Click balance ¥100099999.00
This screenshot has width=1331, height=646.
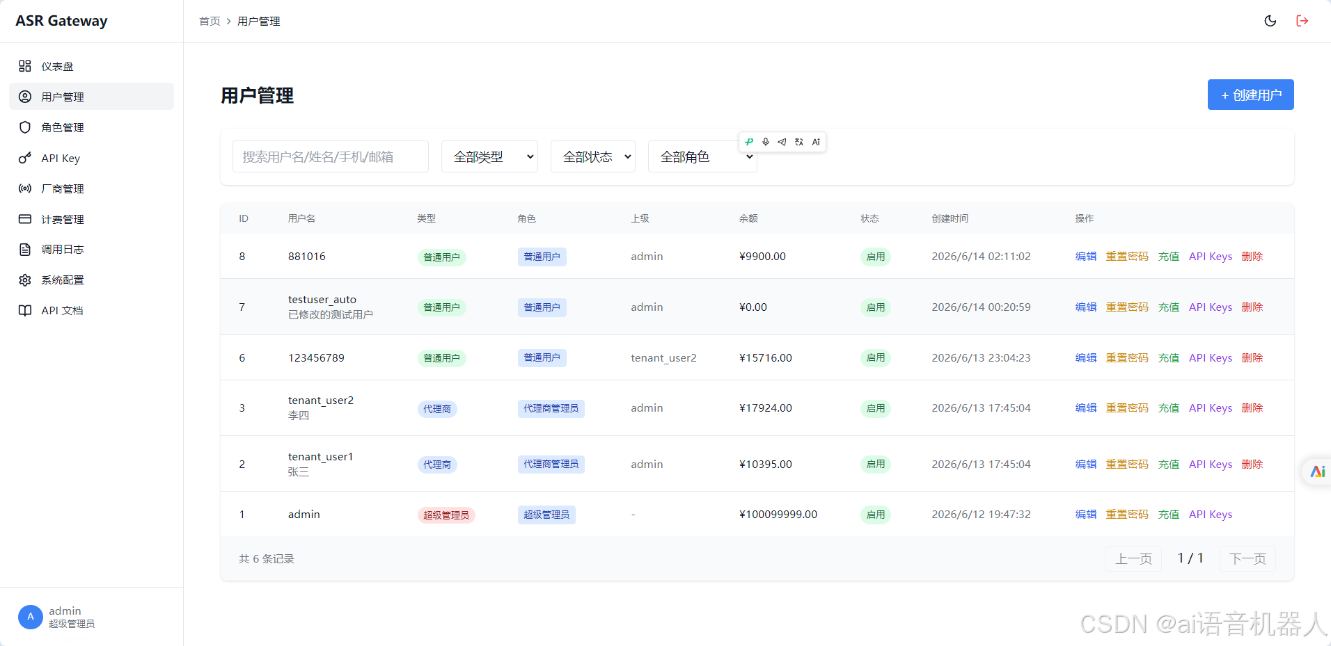pyautogui.click(x=778, y=515)
